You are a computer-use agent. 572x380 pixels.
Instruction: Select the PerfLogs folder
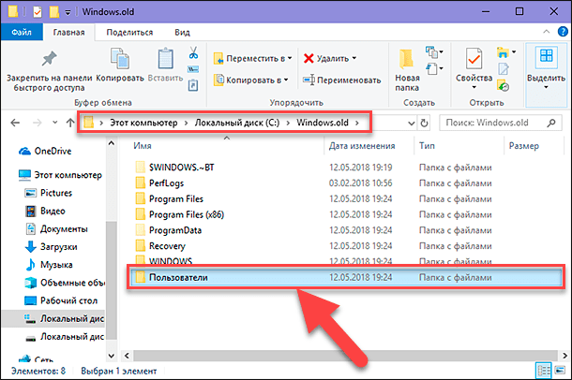pos(159,183)
